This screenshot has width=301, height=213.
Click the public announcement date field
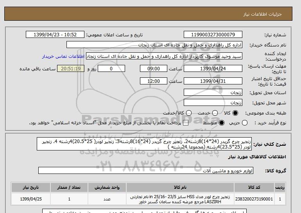click(x=55, y=35)
